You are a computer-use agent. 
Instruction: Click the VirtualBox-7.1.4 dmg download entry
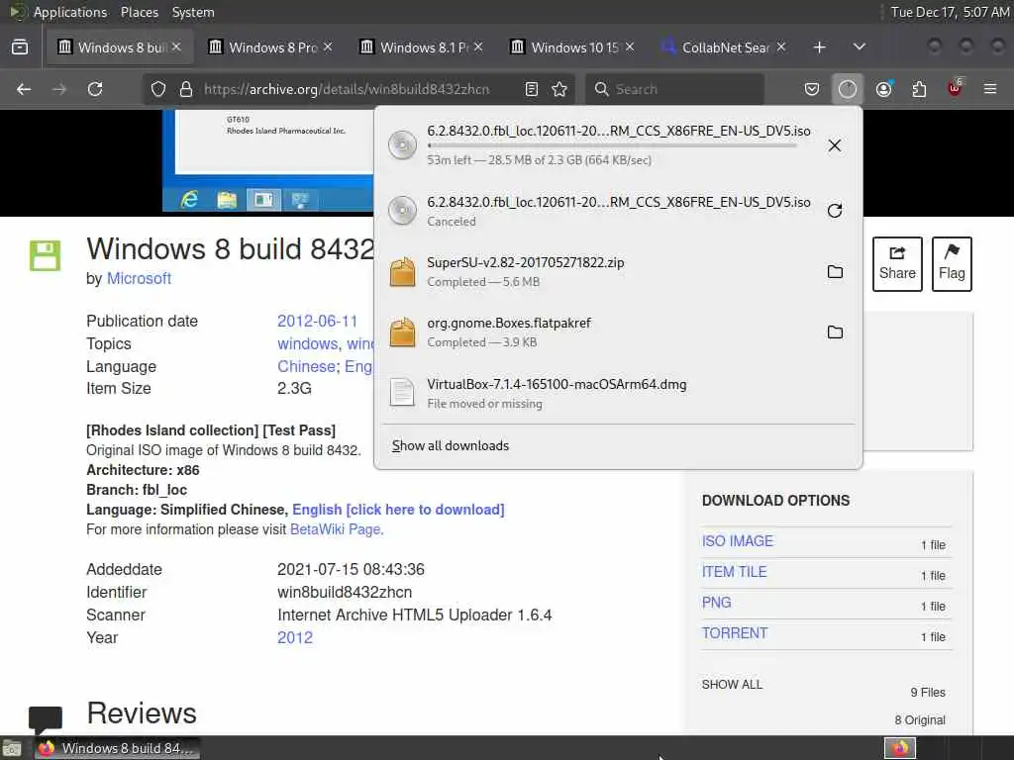(x=618, y=393)
